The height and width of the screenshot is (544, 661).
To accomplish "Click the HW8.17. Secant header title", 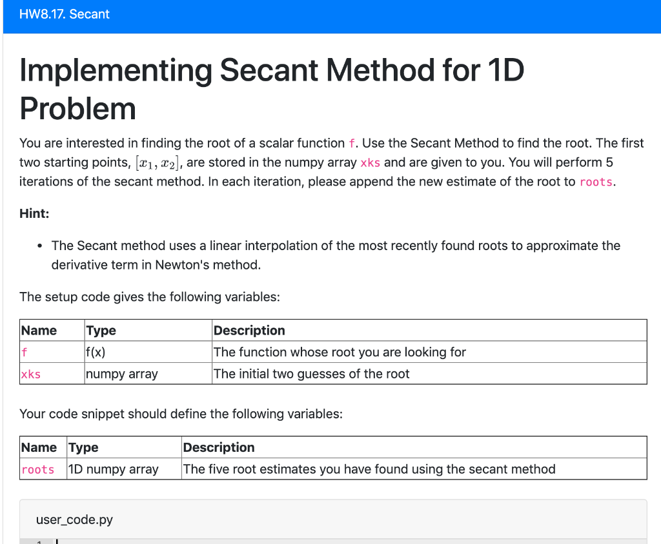I will (64, 14).
